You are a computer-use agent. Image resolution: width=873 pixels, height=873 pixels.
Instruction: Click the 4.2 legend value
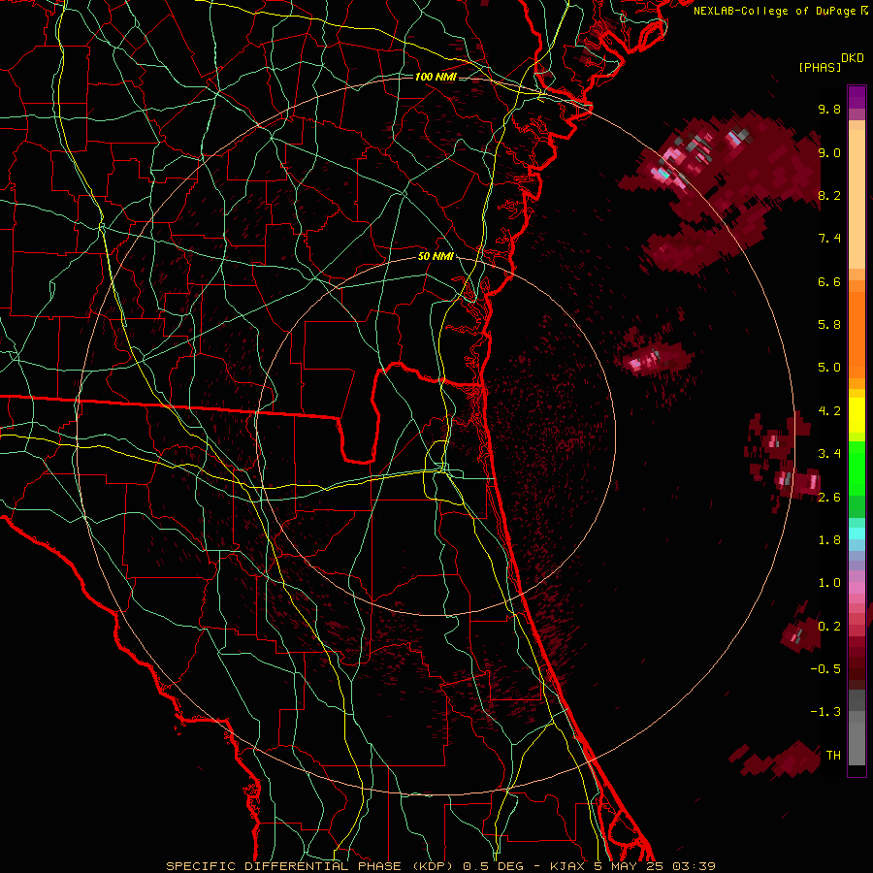[829, 411]
